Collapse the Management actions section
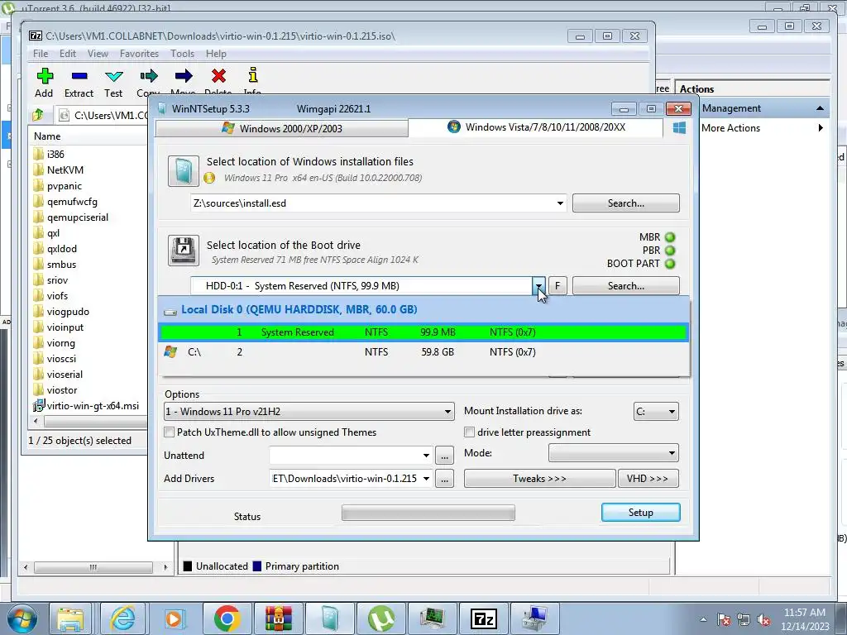Image resolution: width=847 pixels, height=635 pixels. coord(820,108)
